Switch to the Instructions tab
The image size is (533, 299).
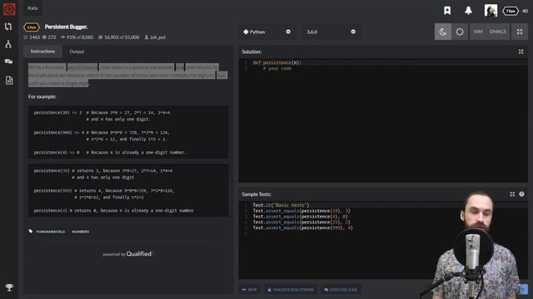point(42,51)
